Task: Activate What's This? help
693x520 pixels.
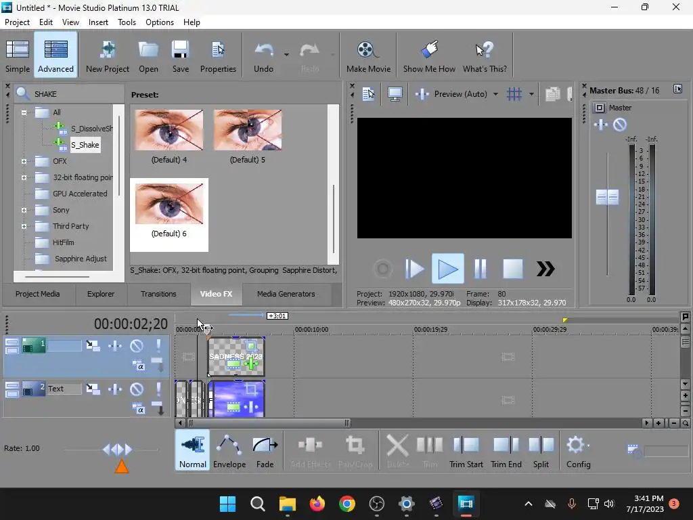Action: pos(485,56)
